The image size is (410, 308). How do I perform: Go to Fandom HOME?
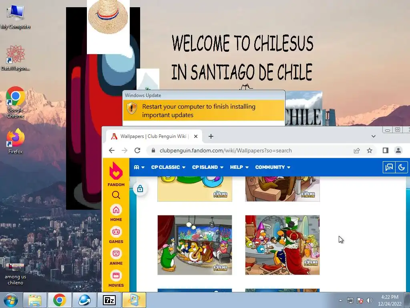pyautogui.click(x=116, y=213)
